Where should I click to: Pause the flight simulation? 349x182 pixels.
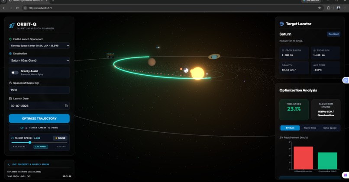coord(60,138)
